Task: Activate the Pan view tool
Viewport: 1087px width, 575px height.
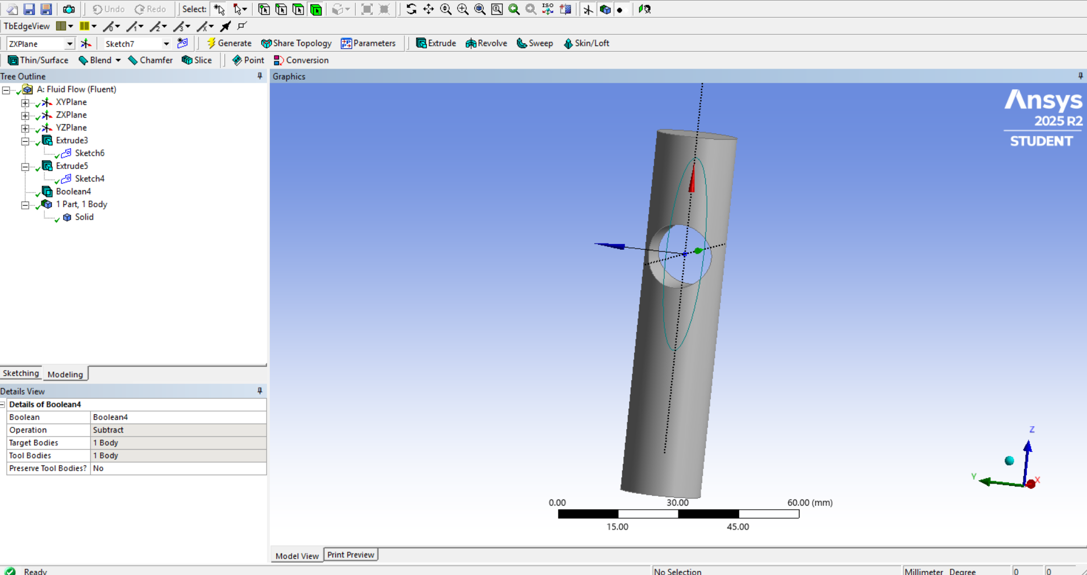Action: click(x=428, y=9)
